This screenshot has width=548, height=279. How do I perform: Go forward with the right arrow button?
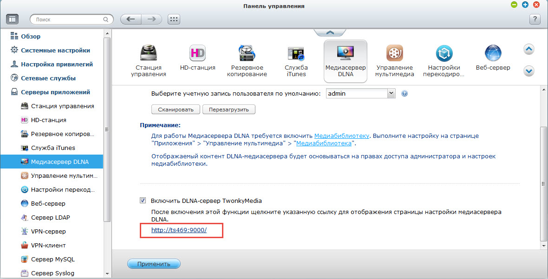pos(152,19)
